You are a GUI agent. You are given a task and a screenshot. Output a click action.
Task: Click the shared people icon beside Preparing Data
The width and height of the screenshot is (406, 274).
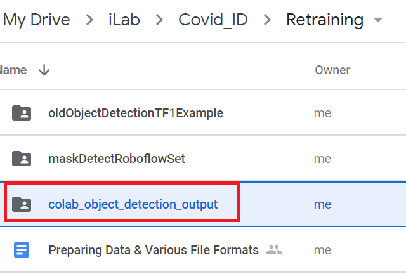[x=274, y=250]
